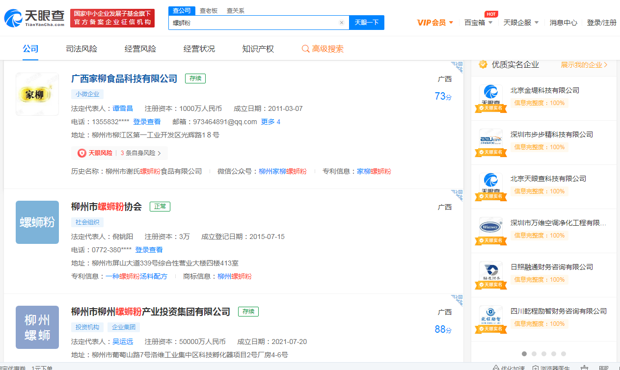Expand the VIP会员 dropdown
The image size is (620, 370).
pos(435,23)
